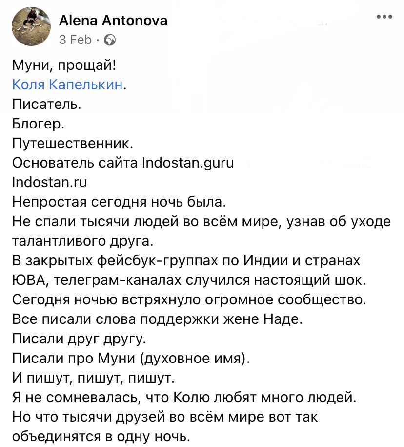Open the three-dot post options menu
The width and height of the screenshot is (404, 447).
pos(384,17)
